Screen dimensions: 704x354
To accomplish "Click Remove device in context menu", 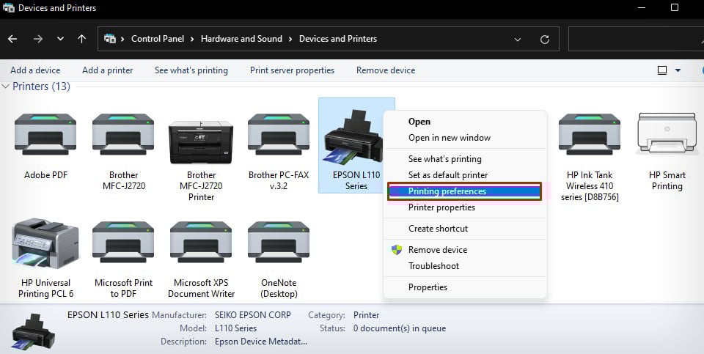I will 437,250.
